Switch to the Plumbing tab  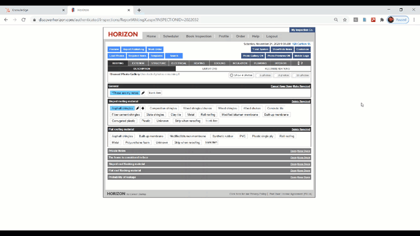260,63
